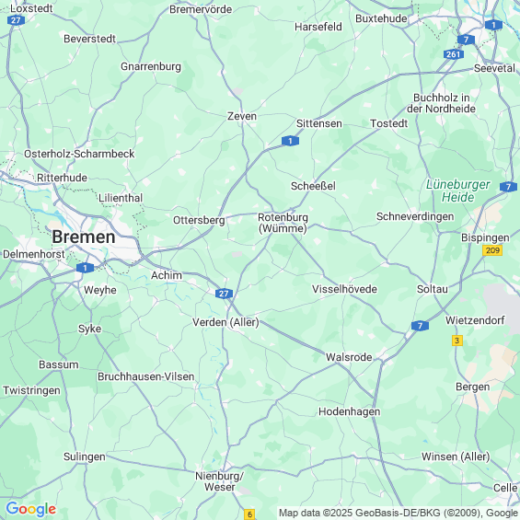Click the Lüneburger Heide region label
Screen dimensions: 520x520
coord(458,191)
